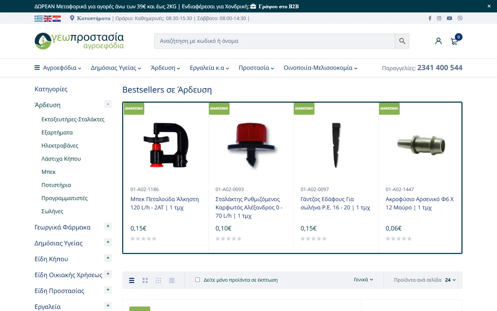
Task: Open the shopping cart icon
Action: 455,41
